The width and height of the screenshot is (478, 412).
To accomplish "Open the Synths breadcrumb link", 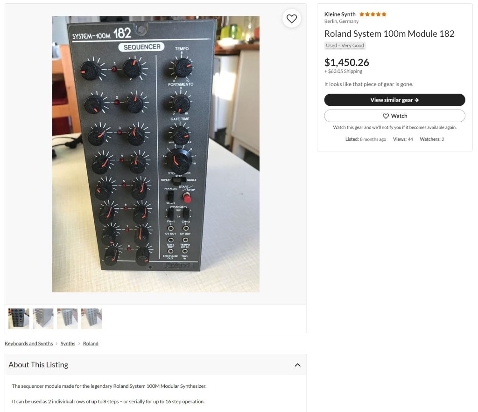I will click(68, 343).
